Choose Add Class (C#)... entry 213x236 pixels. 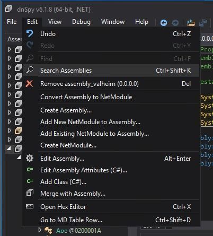111,182
